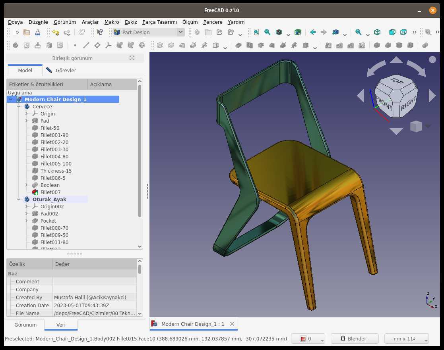Click the Boolean operation toolbar icon
444x350 pixels.
pos(425,45)
